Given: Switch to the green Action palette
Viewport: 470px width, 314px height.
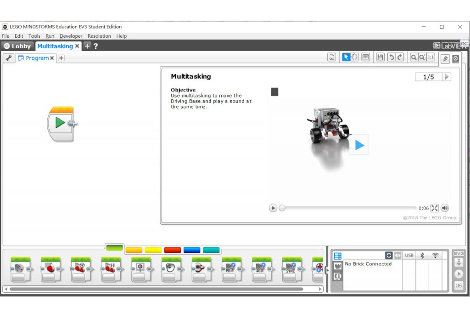Looking at the screenshot, I should point(114,248).
